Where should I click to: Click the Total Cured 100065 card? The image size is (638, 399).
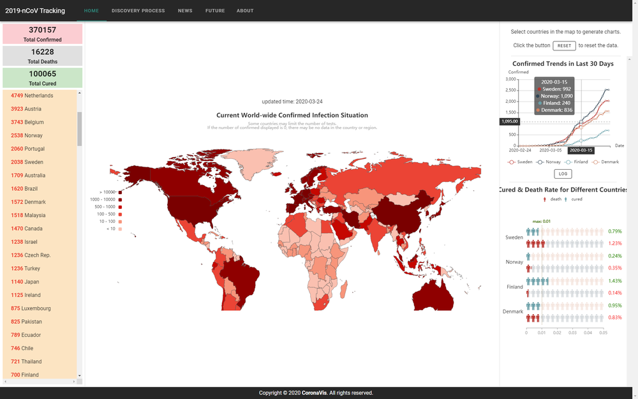42,78
